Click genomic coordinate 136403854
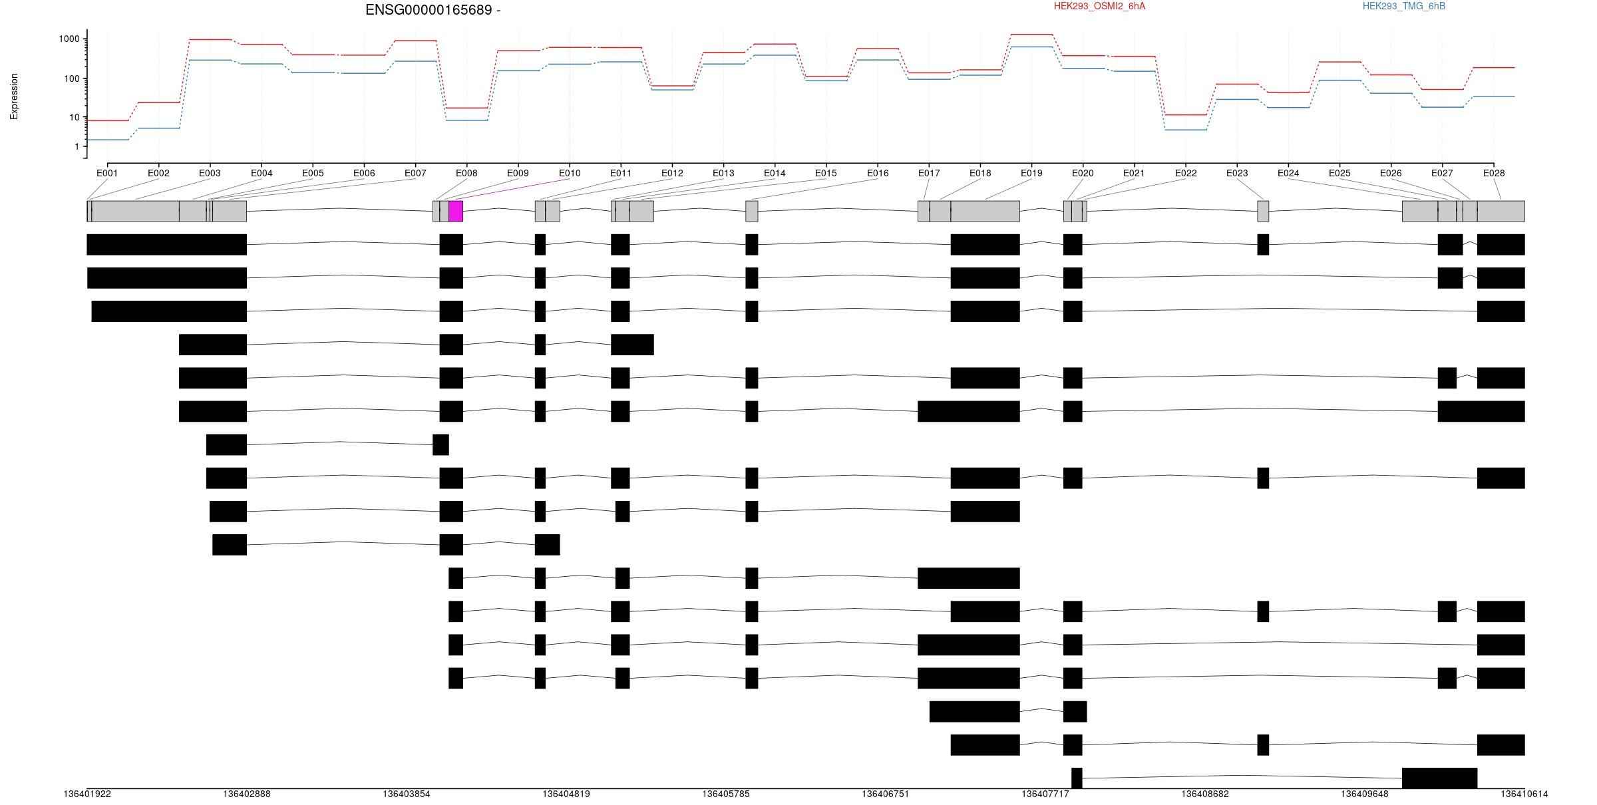Viewport: 1597px width, 805px height. point(407,794)
